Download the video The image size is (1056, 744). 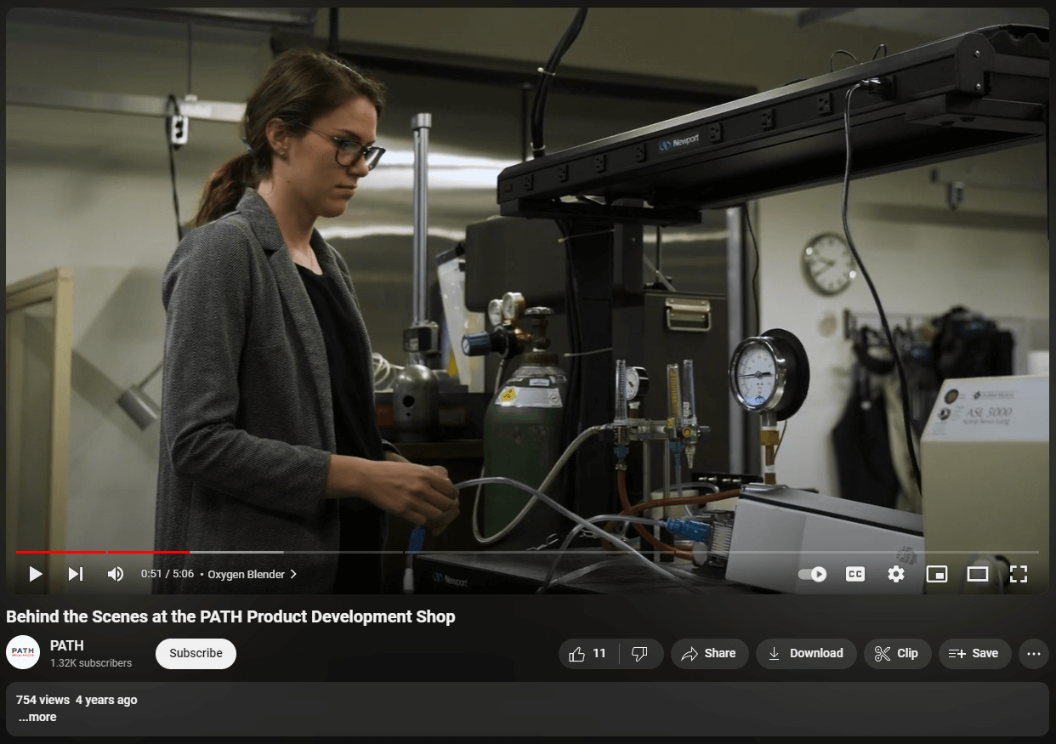[x=805, y=653]
